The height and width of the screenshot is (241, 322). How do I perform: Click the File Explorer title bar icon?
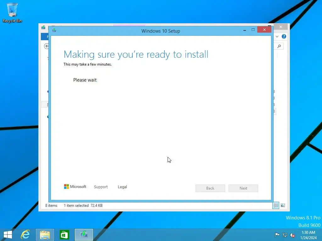tap(43, 27)
